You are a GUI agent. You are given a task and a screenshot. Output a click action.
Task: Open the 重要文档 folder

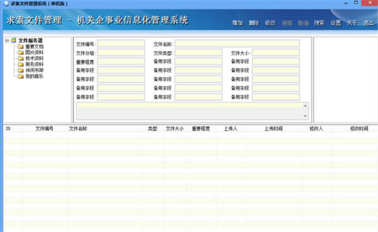(x=34, y=47)
